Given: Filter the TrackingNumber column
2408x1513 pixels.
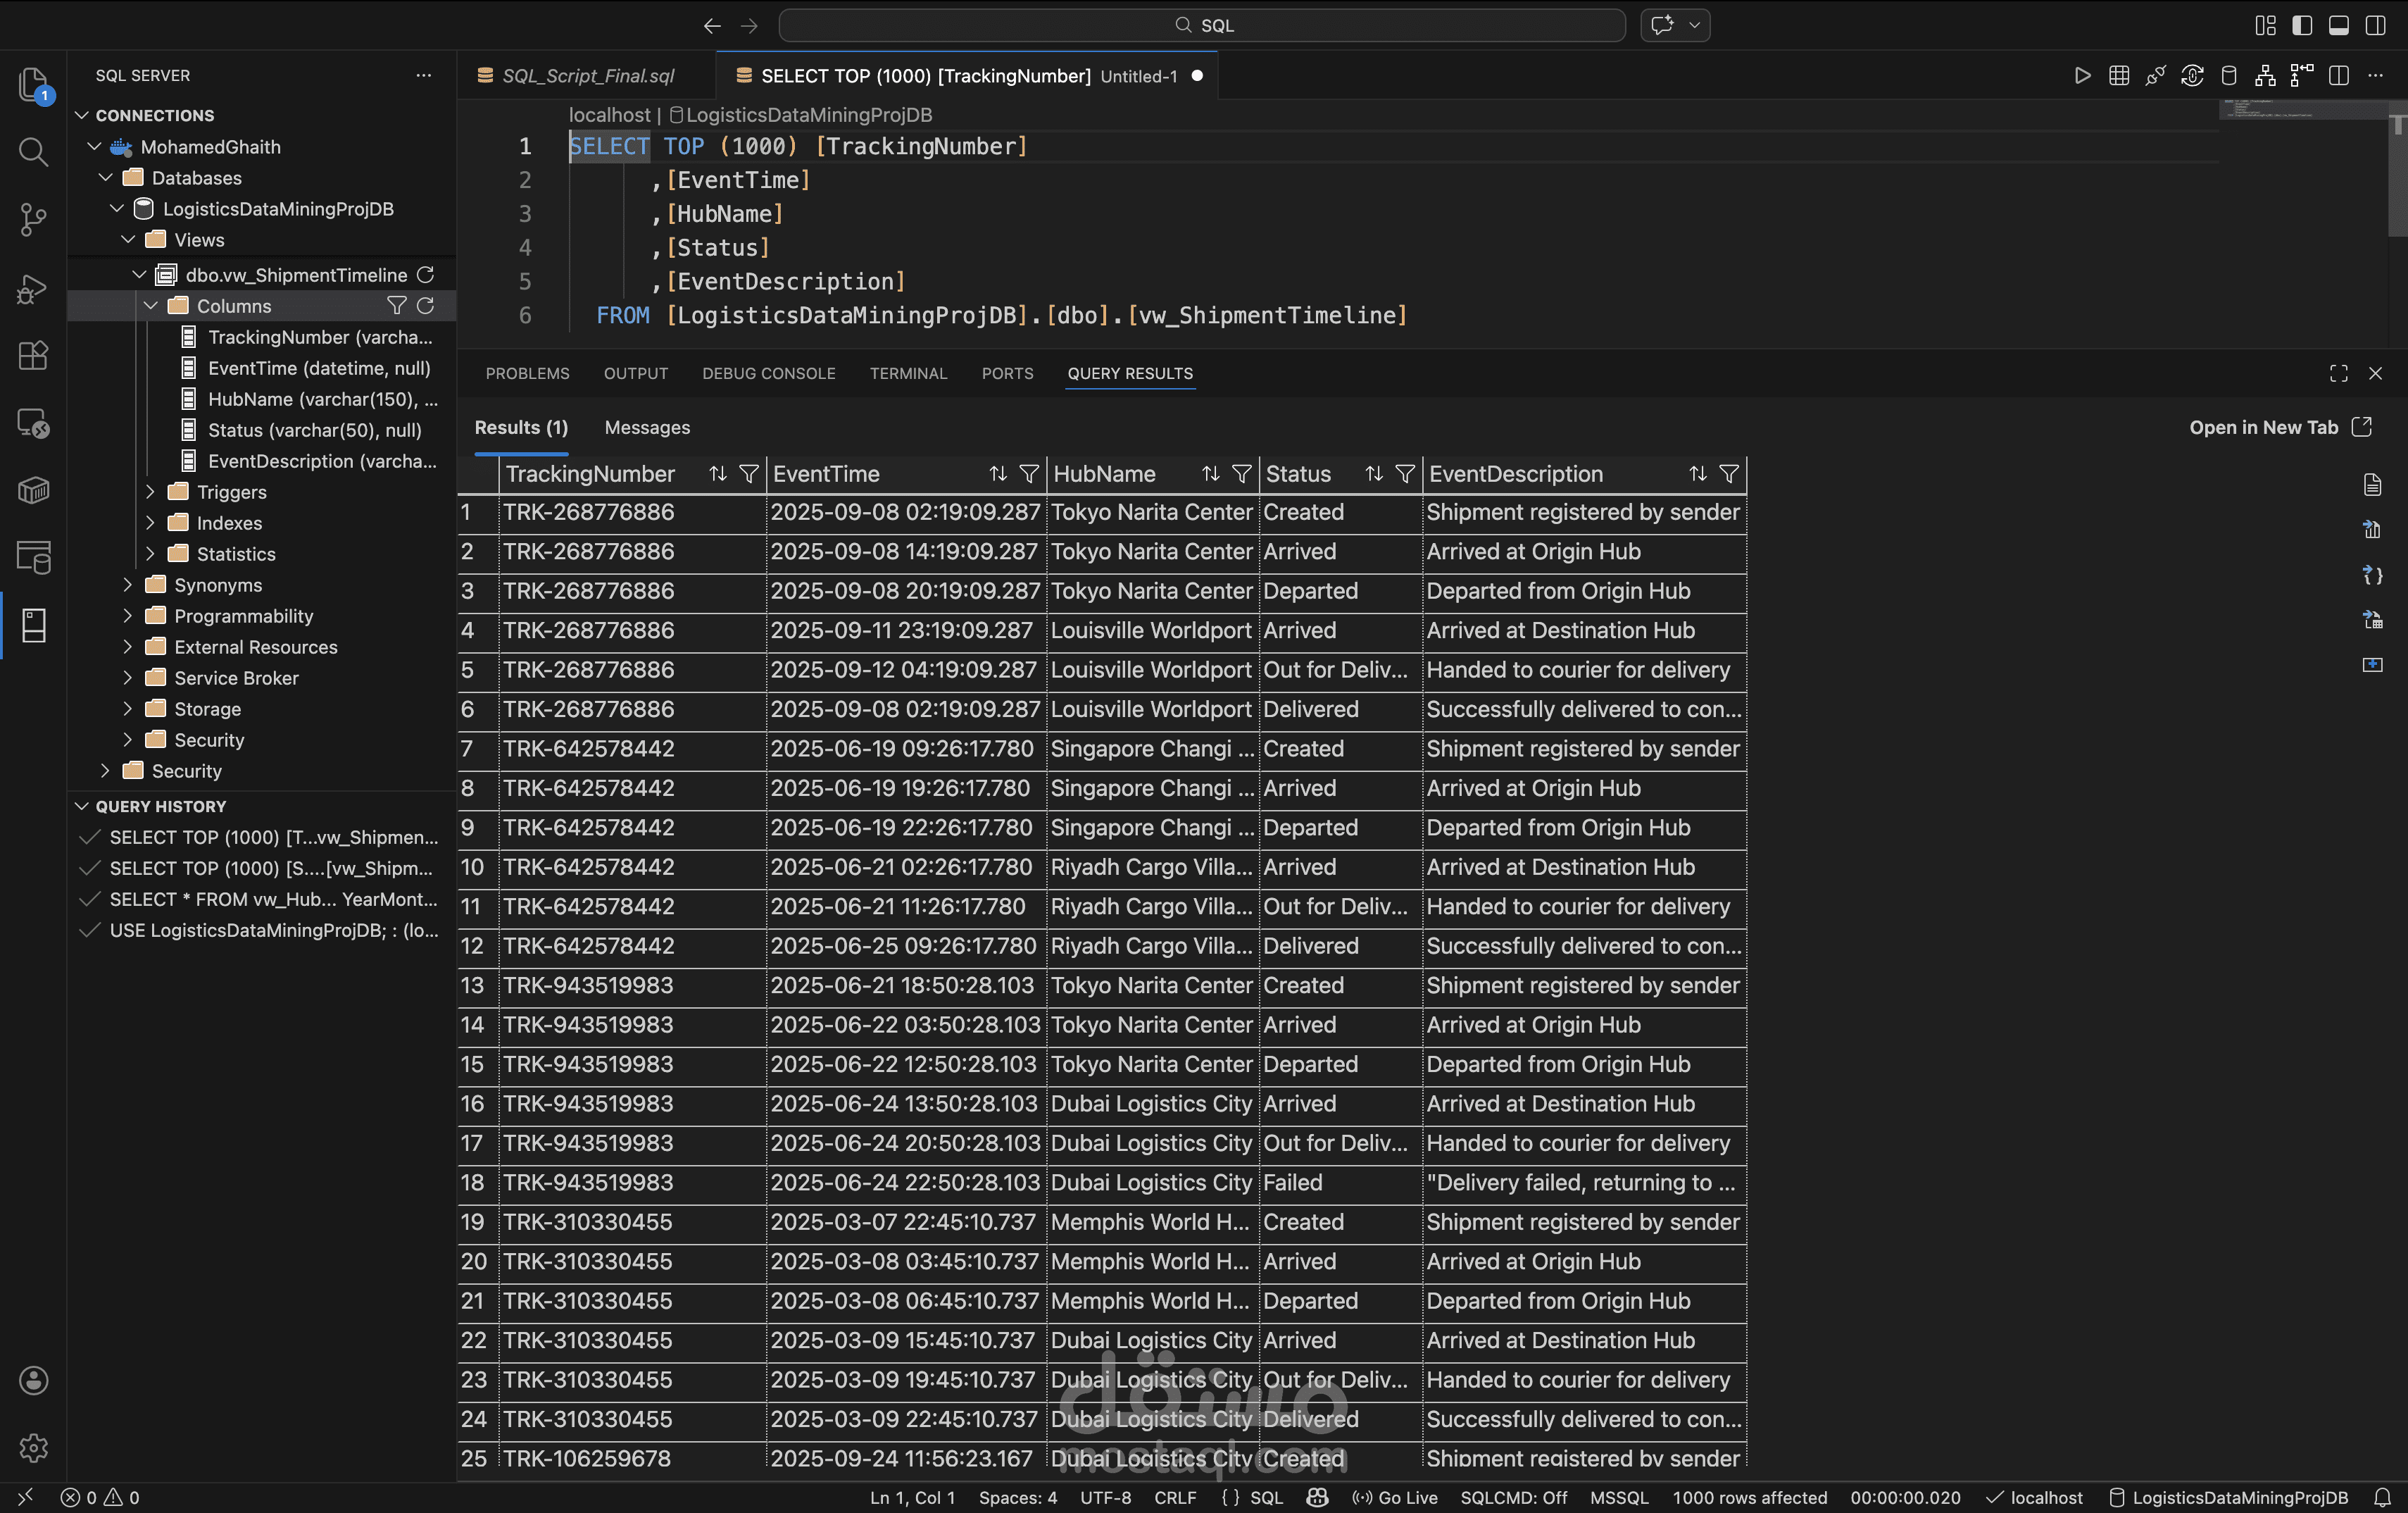Looking at the screenshot, I should click(749, 474).
